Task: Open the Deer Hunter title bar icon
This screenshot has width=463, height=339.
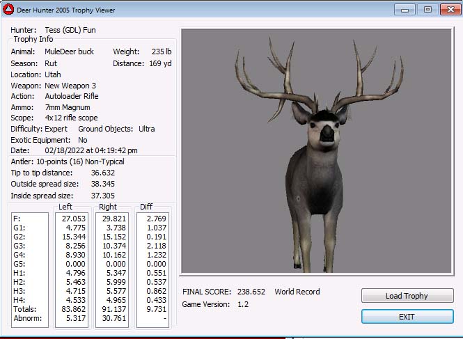Action: (9, 10)
